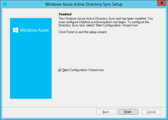Click empty footer area left of Back button
Image resolution: width=168 pixels, height=120 pixels.
click(x=49, y=112)
